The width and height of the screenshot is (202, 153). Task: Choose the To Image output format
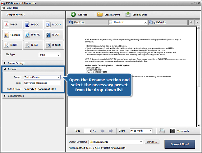point(12,35)
